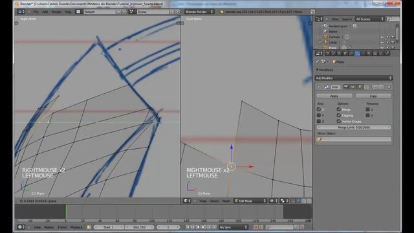414x233 pixels.
Task: Click the Play Animation button in timeline
Action: [x=204, y=227]
